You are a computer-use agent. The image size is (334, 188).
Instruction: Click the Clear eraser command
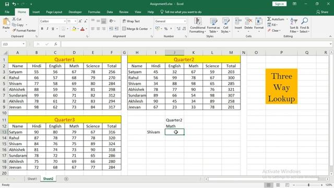[x=274, y=30]
